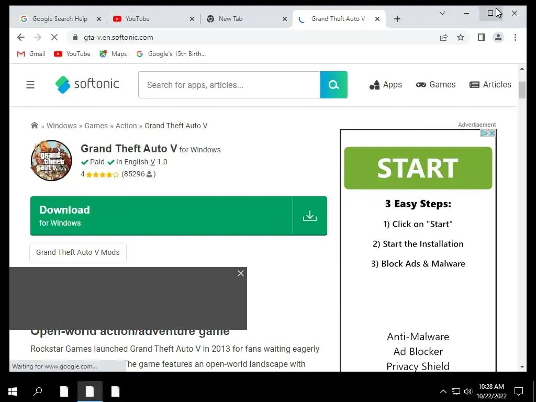Open the Chrome side panel

tap(482, 37)
